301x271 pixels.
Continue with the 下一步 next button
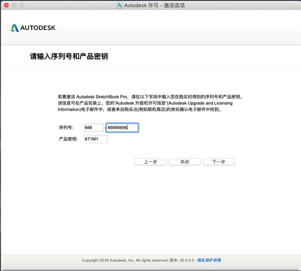pyautogui.click(x=218, y=162)
